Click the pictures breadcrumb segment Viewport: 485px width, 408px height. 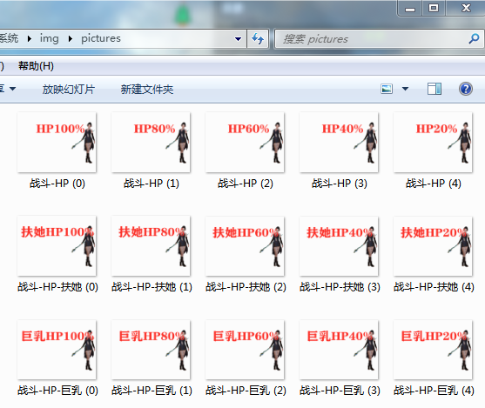click(101, 38)
